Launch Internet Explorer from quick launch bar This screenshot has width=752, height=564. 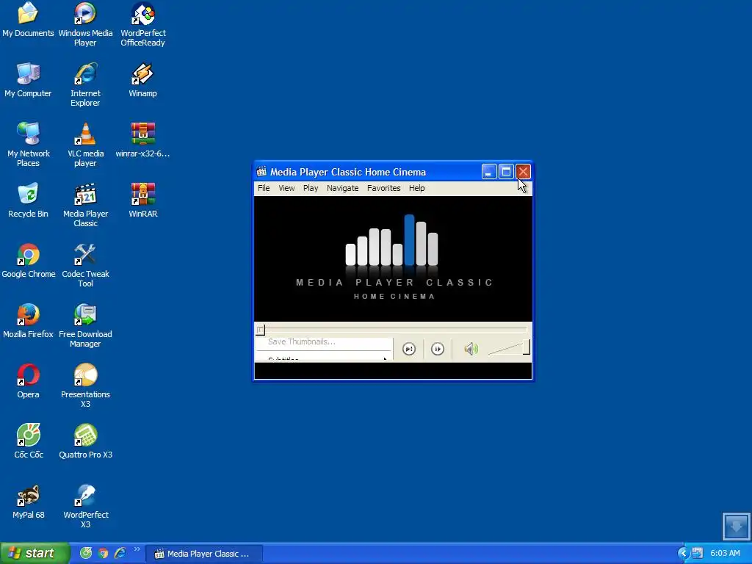(120, 554)
